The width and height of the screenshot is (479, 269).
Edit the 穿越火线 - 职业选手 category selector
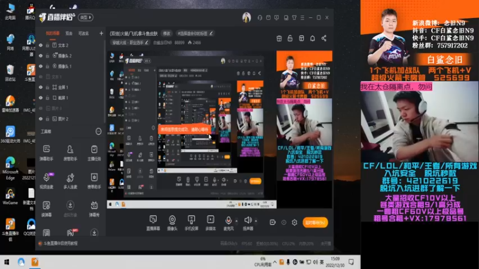[130, 42]
